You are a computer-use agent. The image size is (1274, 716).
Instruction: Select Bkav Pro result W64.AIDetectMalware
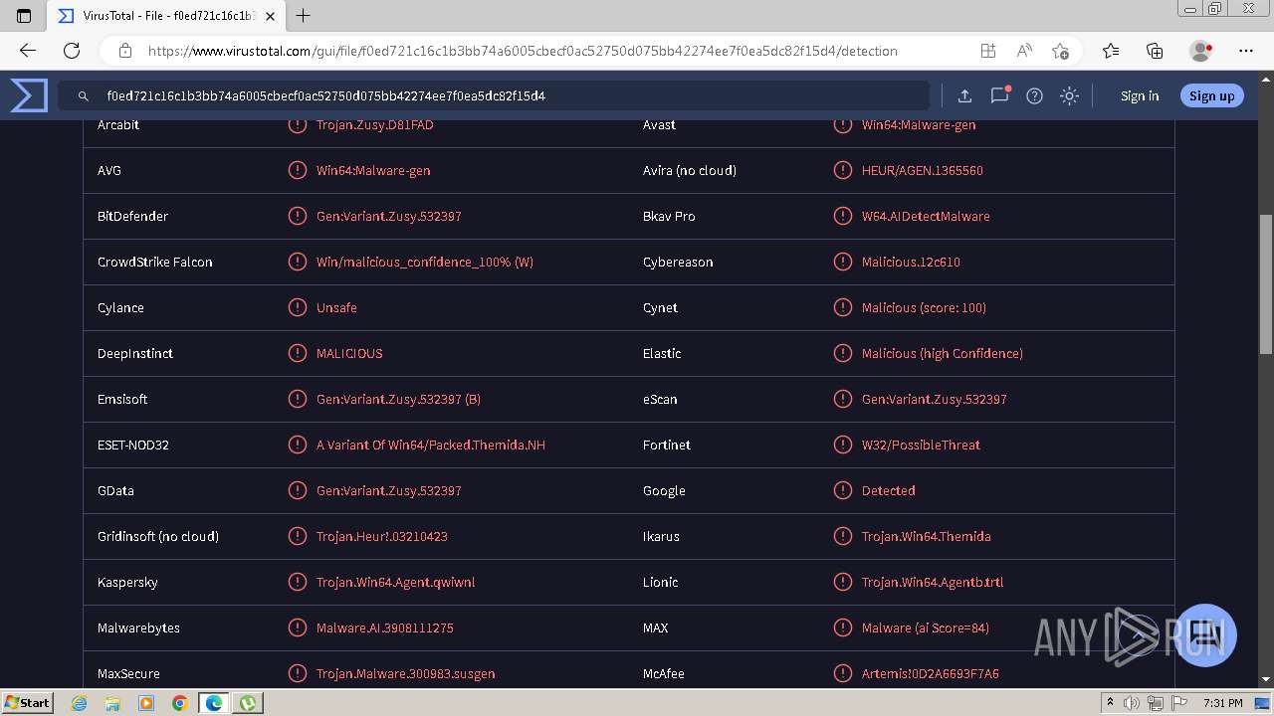coord(926,216)
